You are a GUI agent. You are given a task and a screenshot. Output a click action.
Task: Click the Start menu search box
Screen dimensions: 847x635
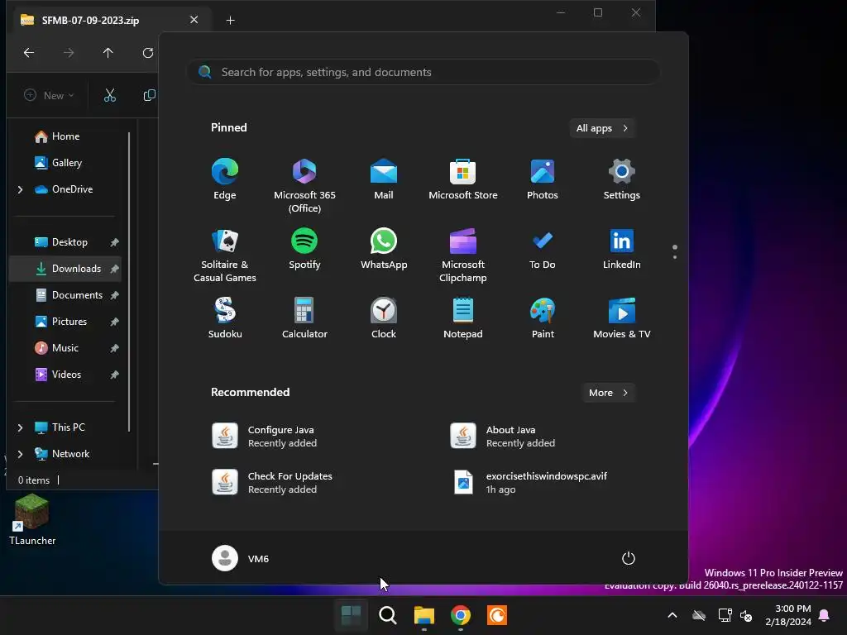coord(423,72)
